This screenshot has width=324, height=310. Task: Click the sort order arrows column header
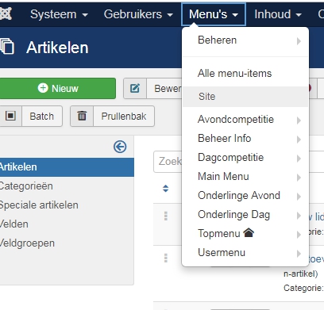tap(166, 189)
